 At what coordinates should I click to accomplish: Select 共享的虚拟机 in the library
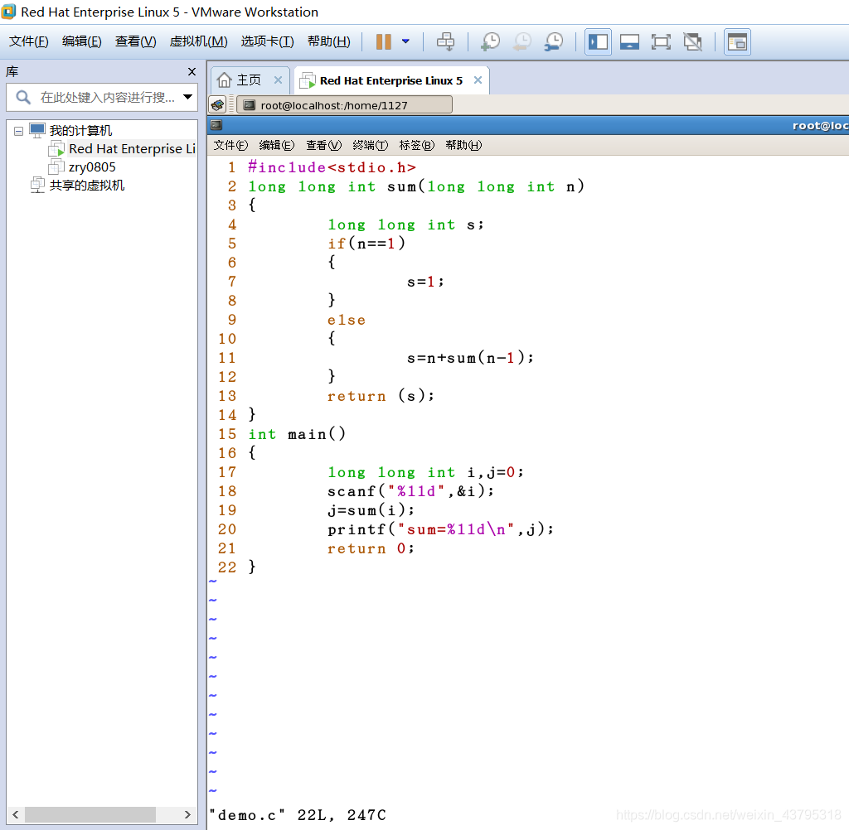86,186
